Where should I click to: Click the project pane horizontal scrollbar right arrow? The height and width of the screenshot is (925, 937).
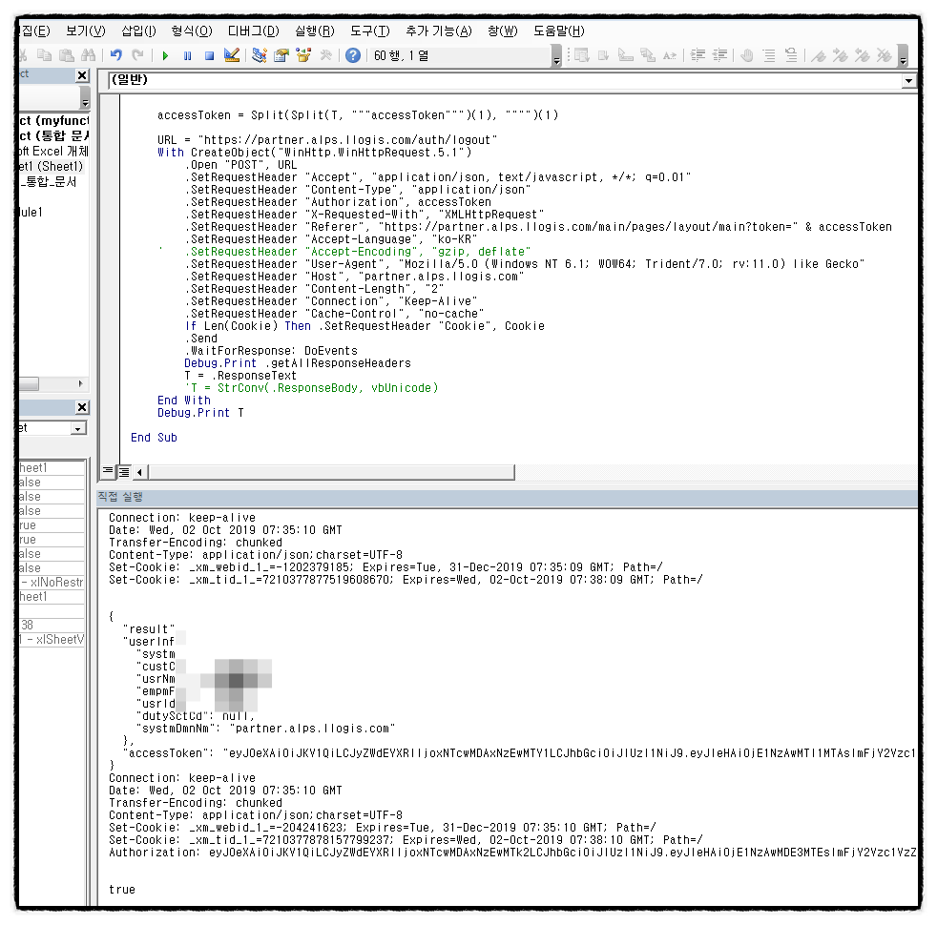click(80, 384)
